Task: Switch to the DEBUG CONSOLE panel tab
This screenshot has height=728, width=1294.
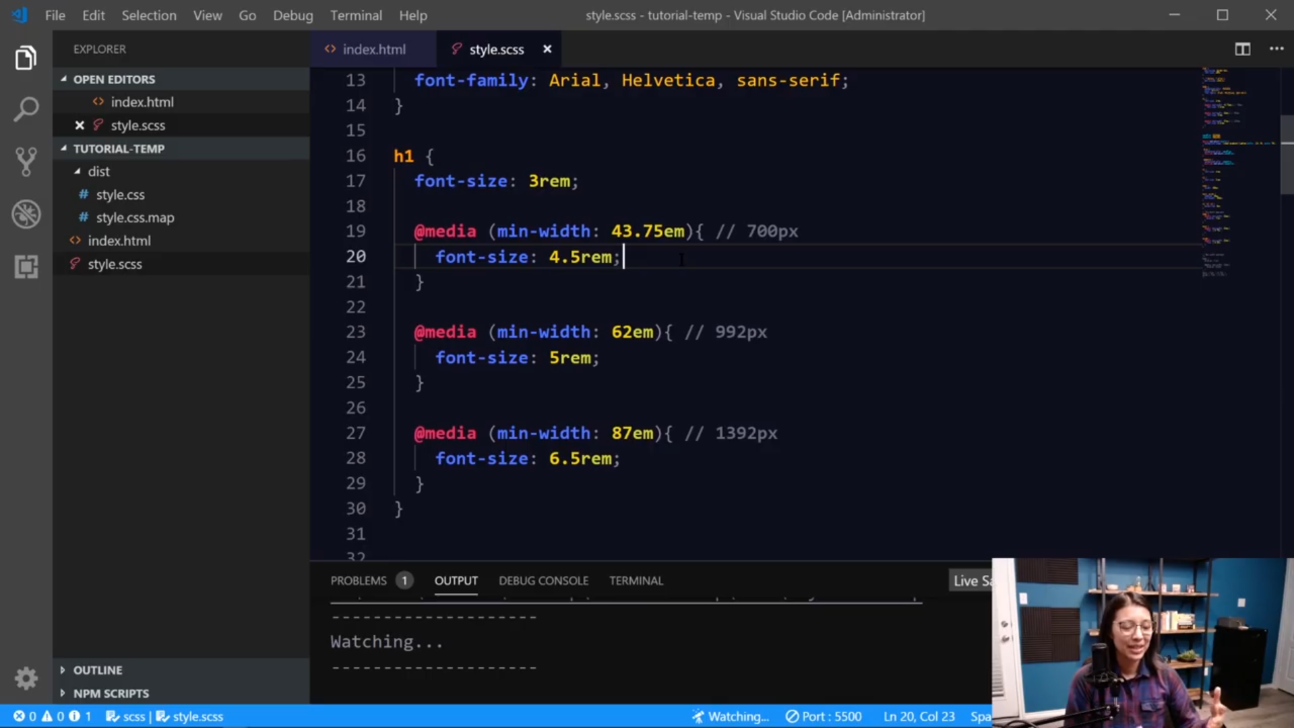Action: [x=543, y=580]
